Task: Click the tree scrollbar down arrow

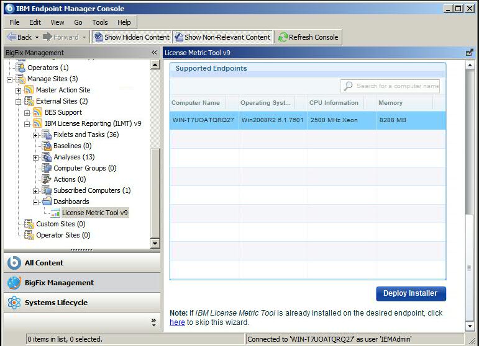Action: coord(155,243)
